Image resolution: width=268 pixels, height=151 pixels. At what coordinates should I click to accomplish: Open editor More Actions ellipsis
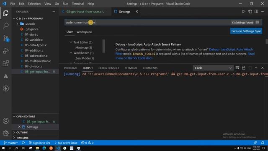tap(263, 11)
